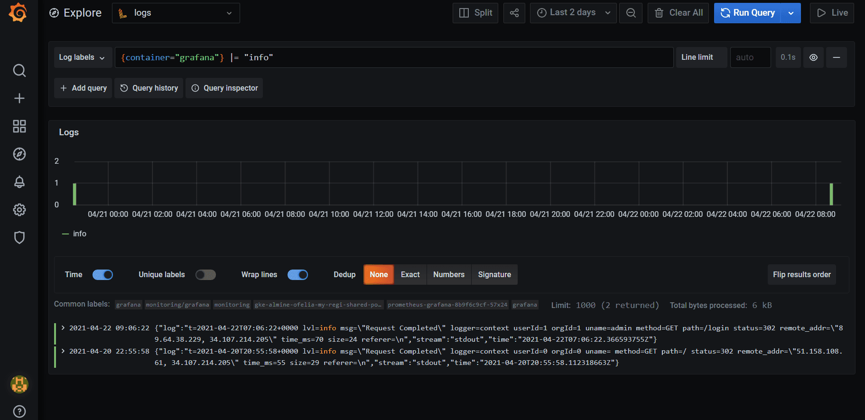Toggle the Time switch
The height and width of the screenshot is (420, 865).
[102, 275]
